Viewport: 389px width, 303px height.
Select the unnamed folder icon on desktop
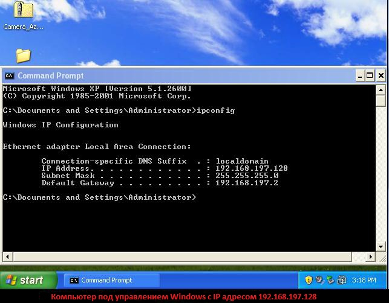click(23, 56)
